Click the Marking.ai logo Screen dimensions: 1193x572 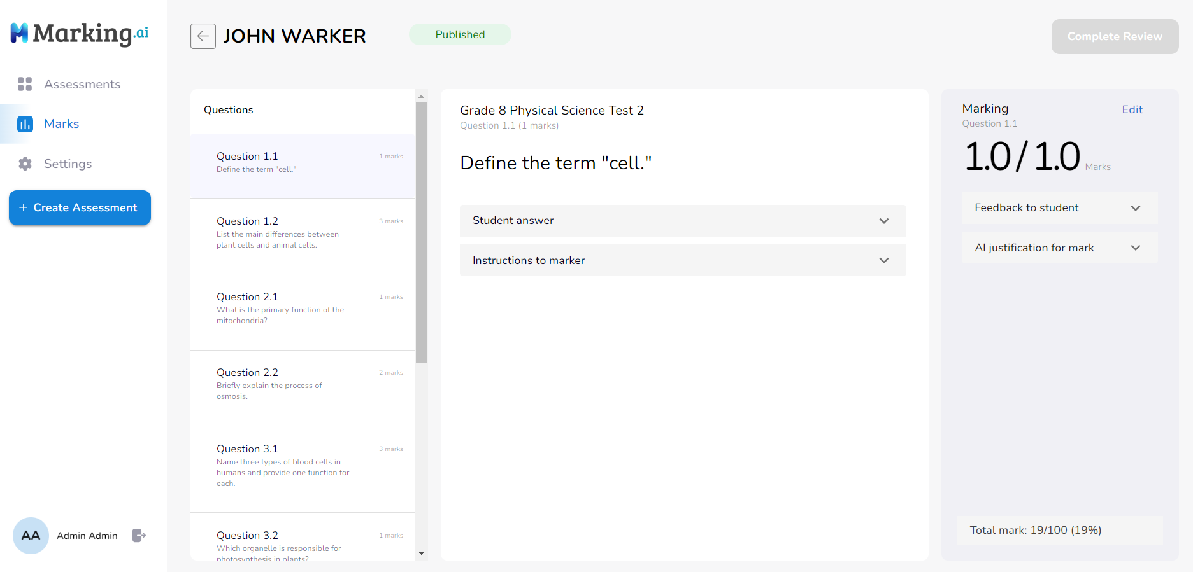click(x=80, y=33)
